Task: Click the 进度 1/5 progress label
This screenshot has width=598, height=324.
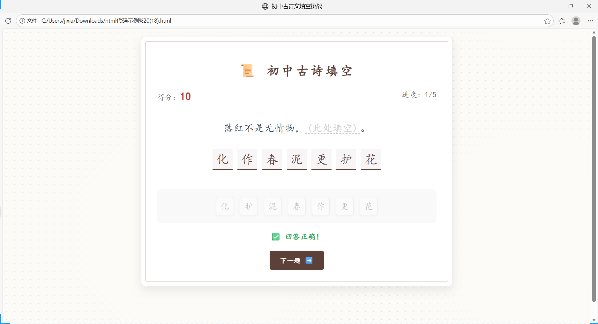Action: (x=419, y=94)
